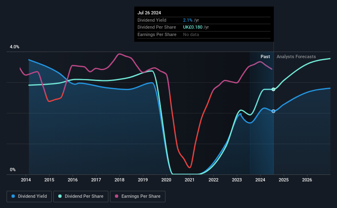Select the Dividend Yield marker at Jul 2024
The image size is (337, 208).
273,111
